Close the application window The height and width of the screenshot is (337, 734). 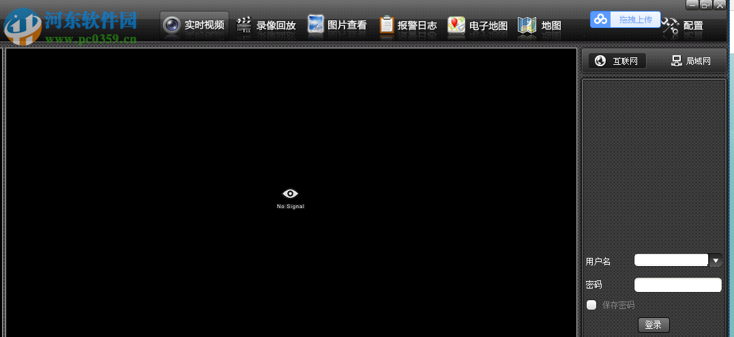(x=719, y=5)
